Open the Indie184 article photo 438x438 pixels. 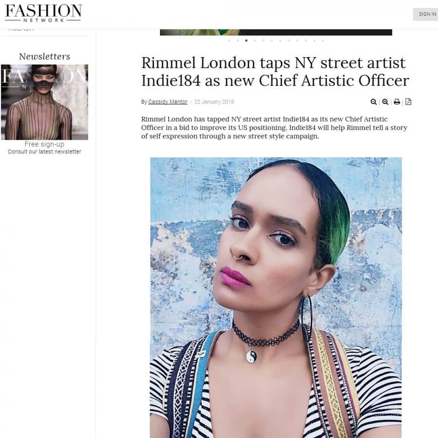[276, 297]
